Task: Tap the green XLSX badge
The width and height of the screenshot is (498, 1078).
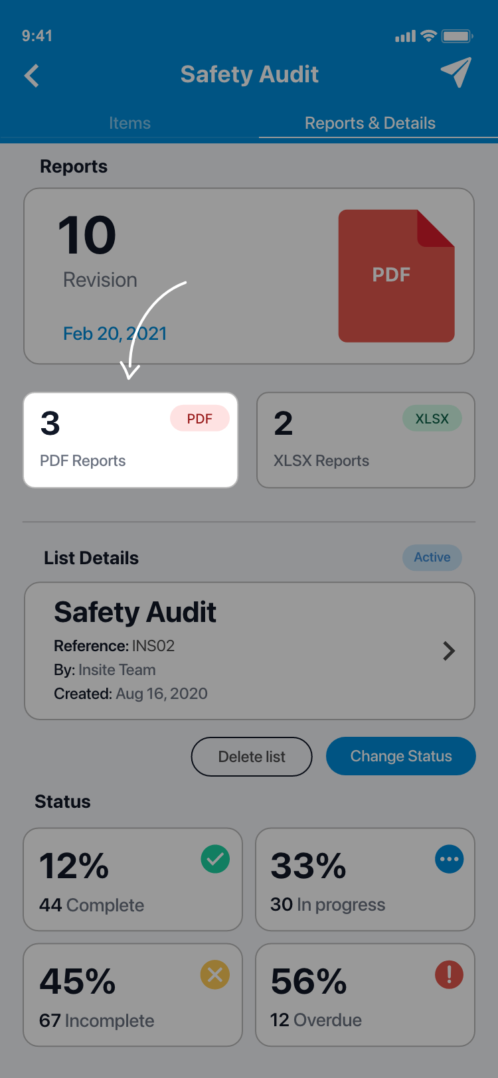Action: pos(432,419)
